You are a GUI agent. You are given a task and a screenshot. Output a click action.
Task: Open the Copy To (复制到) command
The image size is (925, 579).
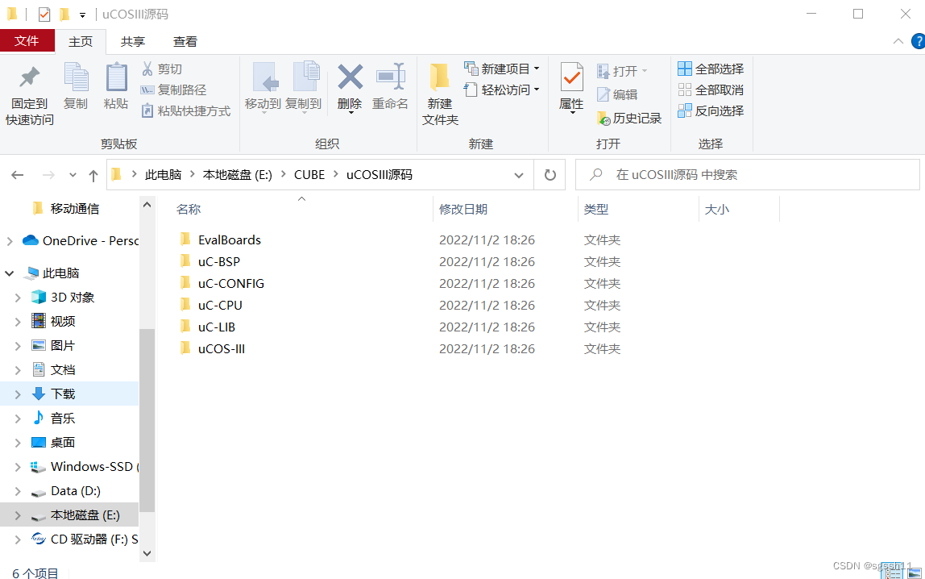pos(303,86)
